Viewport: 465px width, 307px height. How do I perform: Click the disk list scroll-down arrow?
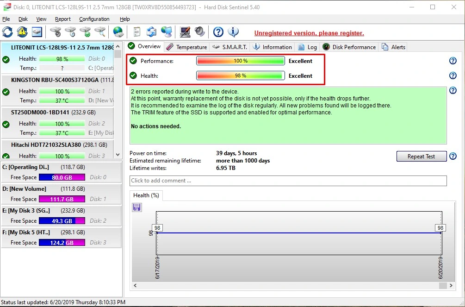[118, 155]
